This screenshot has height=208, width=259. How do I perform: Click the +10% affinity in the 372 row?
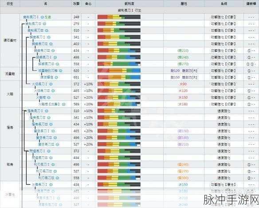(88, 84)
